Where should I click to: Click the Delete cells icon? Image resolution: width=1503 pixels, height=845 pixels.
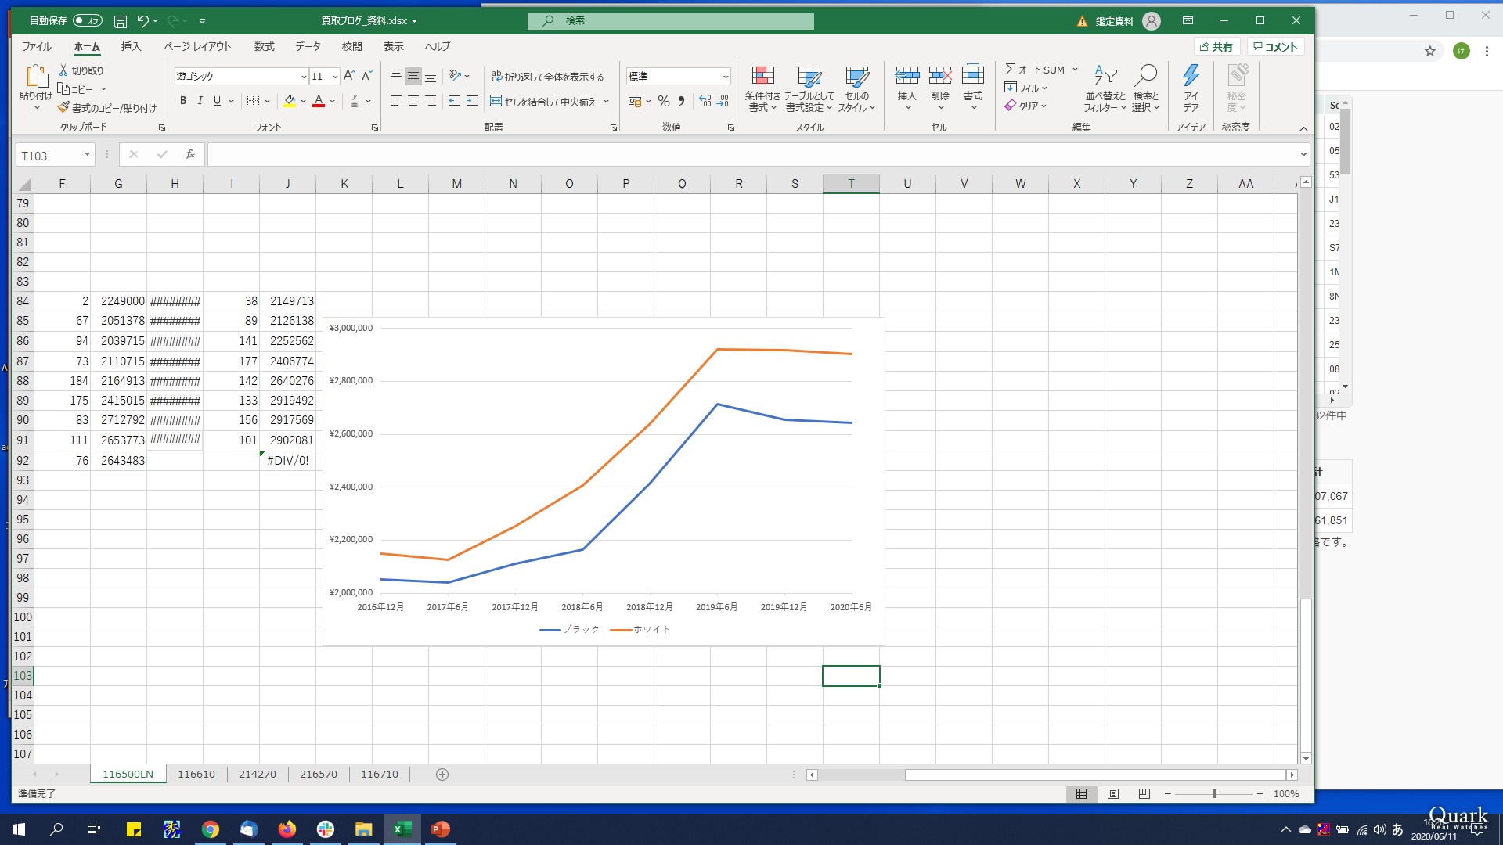coord(940,76)
